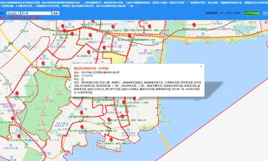Close the school info popup

pos(201,66)
